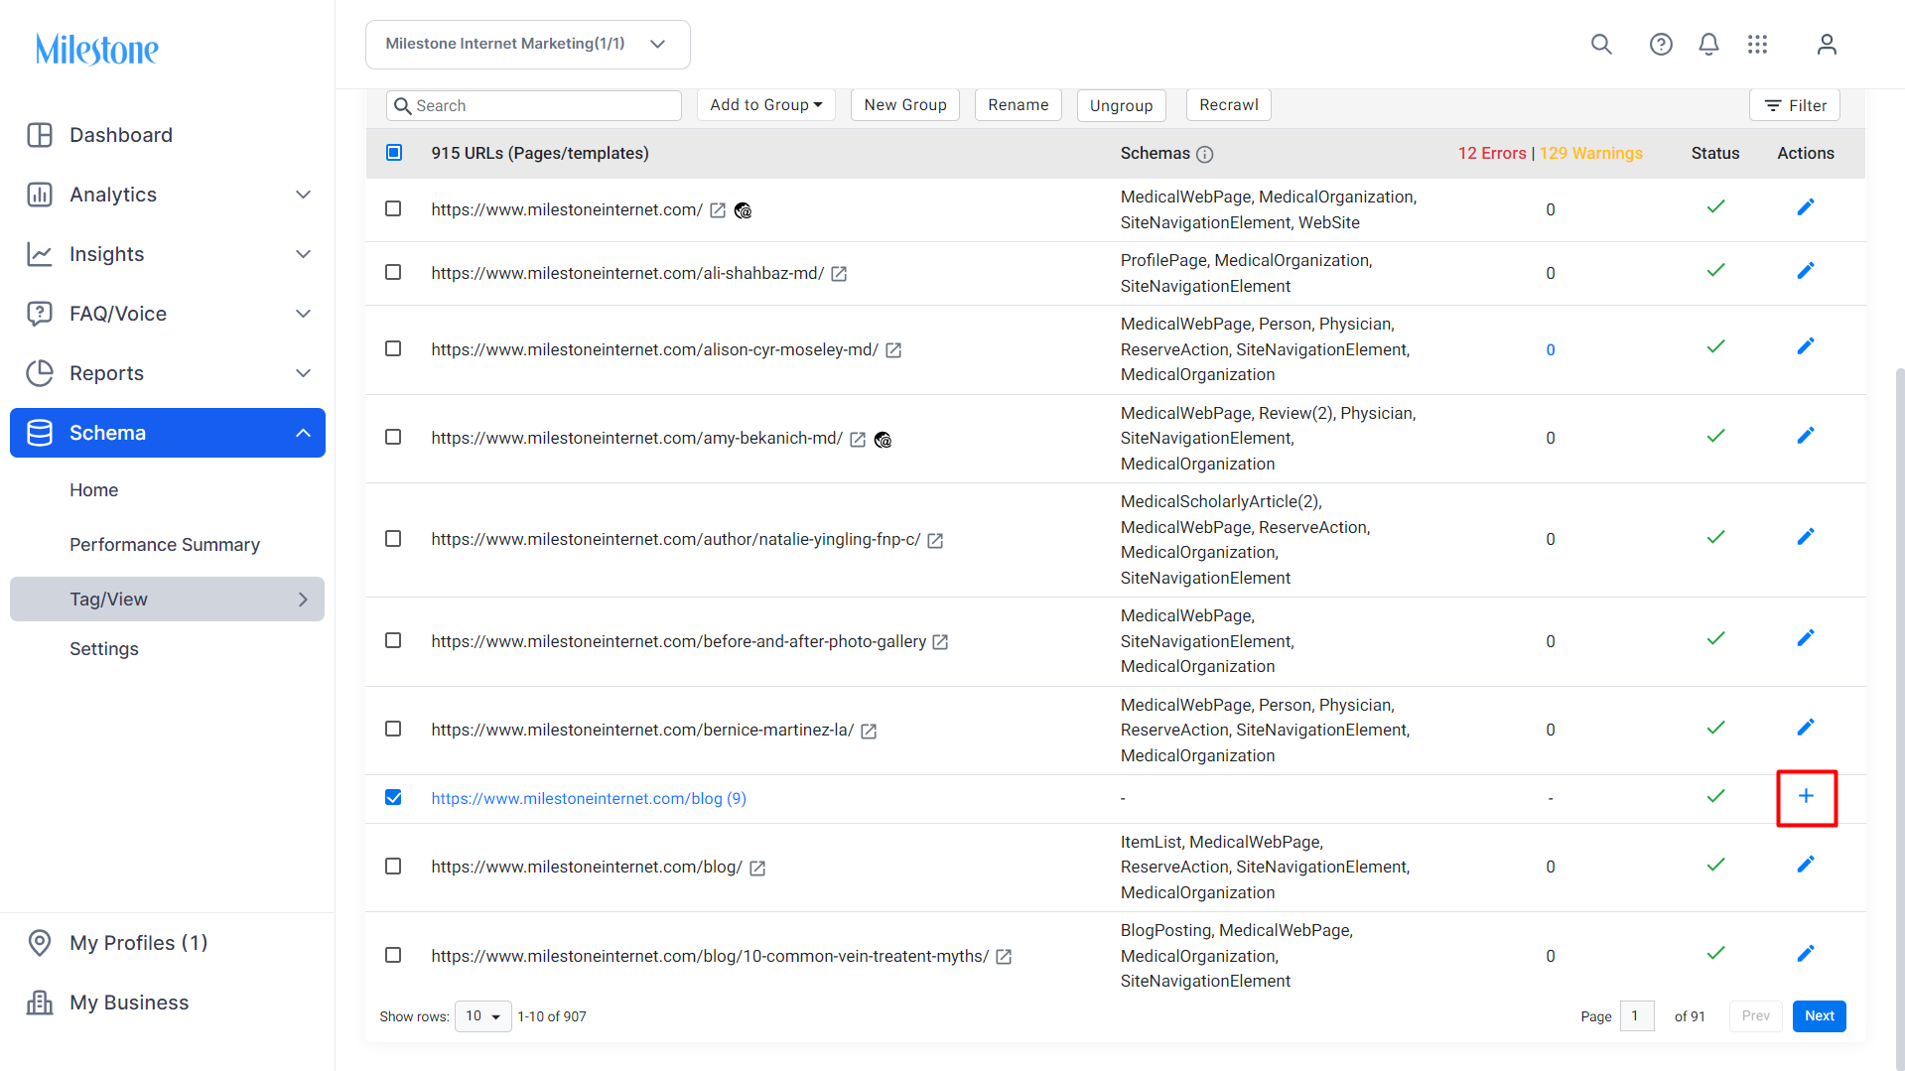Image resolution: width=1905 pixels, height=1071 pixels.
Task: Click the template icon beside amy-bekanich-md URL
Action: 883,440
